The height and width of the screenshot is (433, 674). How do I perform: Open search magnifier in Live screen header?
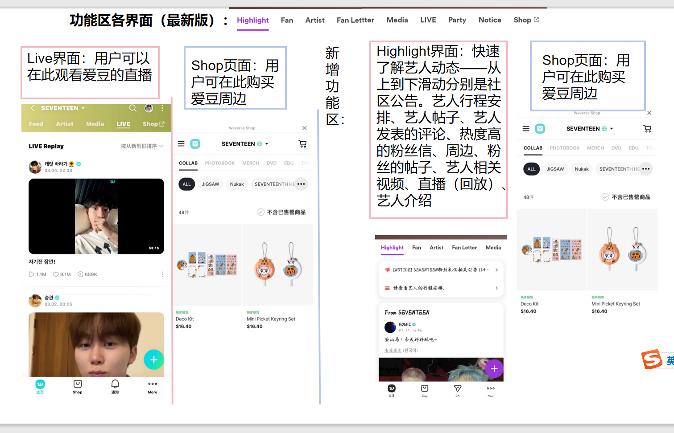[x=133, y=108]
